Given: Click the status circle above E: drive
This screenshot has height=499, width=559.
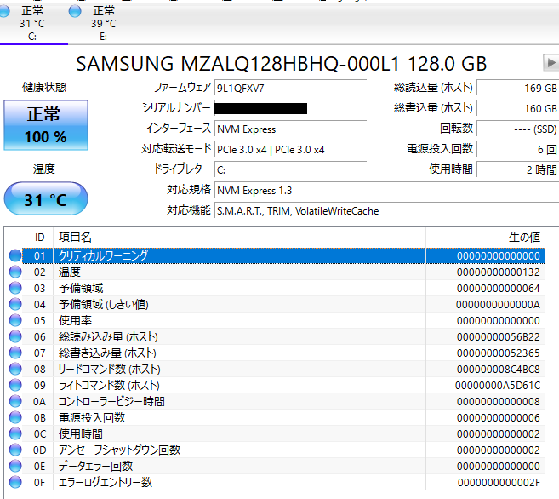Looking at the screenshot, I should (75, 11).
